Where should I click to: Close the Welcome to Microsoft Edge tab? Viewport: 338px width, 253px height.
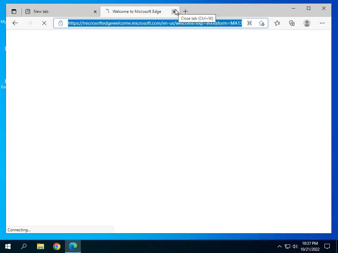tap(174, 12)
